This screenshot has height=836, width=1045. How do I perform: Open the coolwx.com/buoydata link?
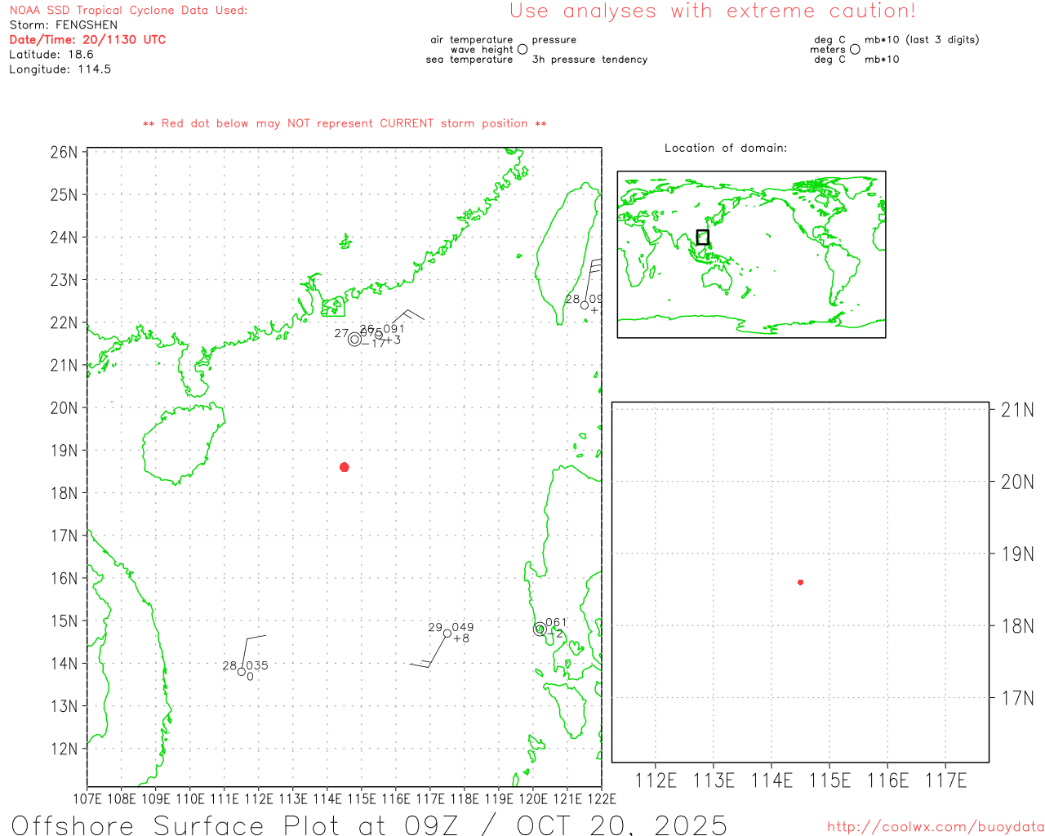click(x=935, y=827)
